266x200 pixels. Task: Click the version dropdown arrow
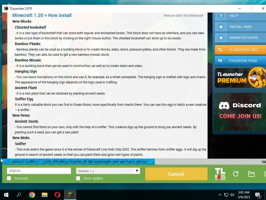(x=137, y=171)
